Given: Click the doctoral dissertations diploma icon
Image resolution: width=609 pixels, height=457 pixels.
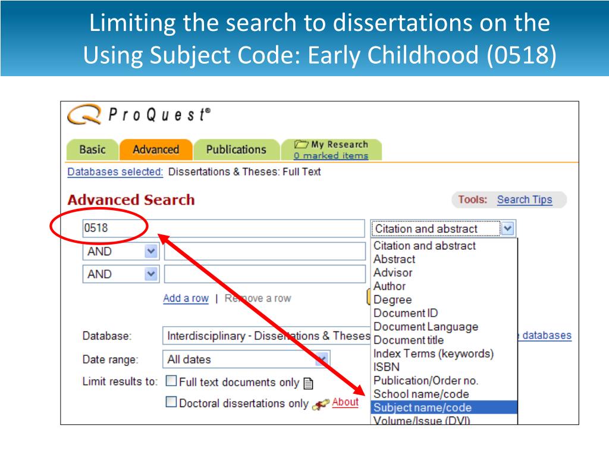Looking at the screenshot, I should [x=321, y=404].
